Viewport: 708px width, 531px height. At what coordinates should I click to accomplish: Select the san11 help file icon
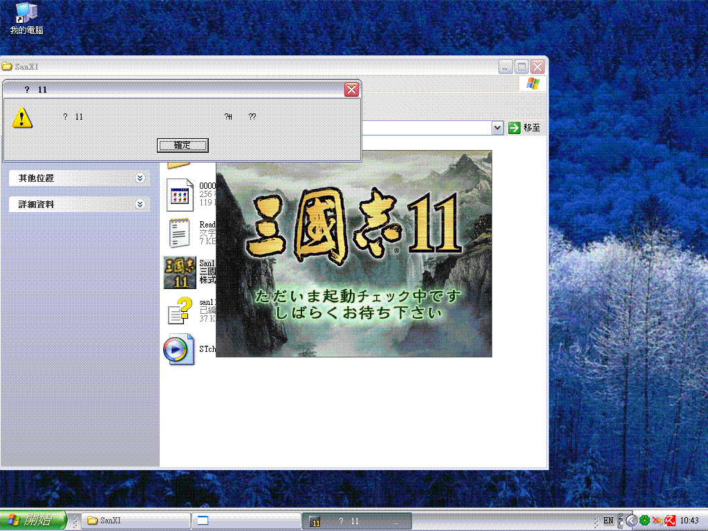[x=180, y=311]
